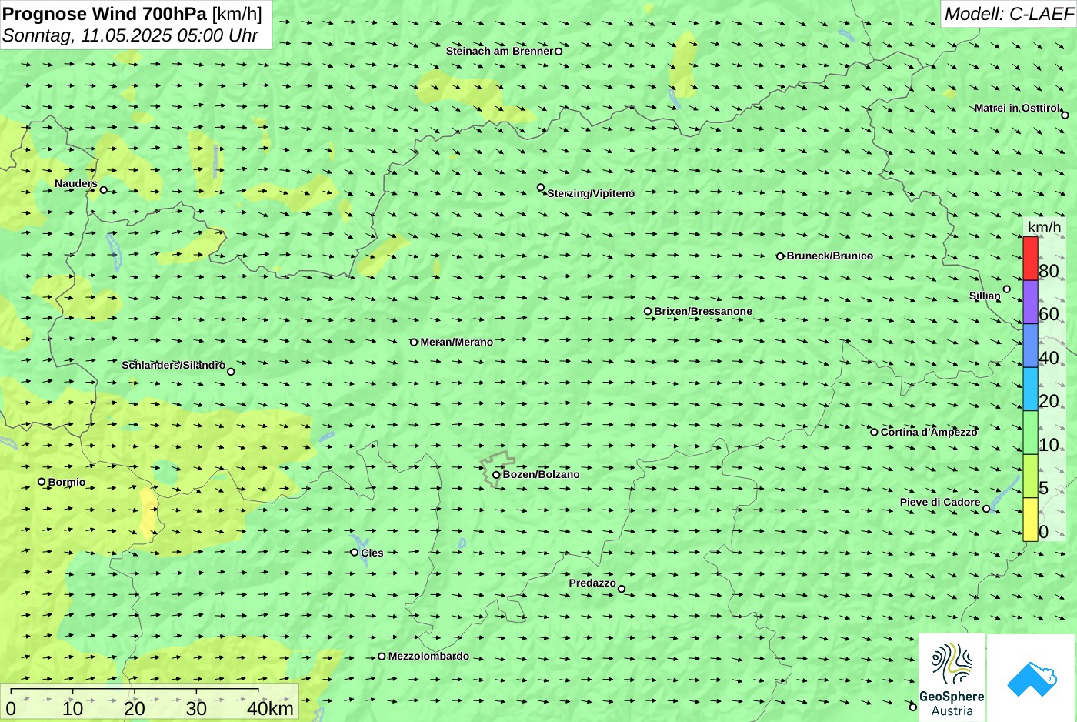Click the blue 40 km/h legend color
This screenshot has height=722, width=1077.
pyautogui.click(x=1030, y=346)
